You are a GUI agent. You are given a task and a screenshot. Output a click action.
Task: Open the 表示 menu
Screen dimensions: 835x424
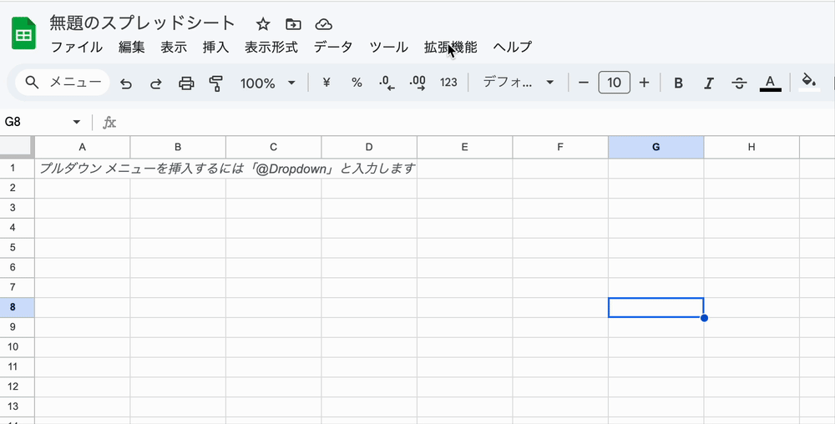pos(174,47)
